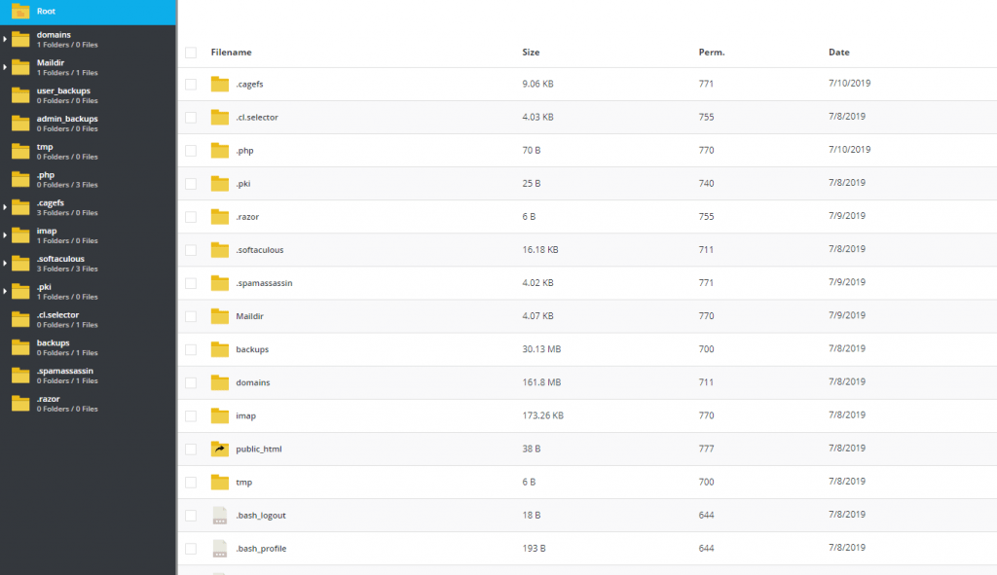Click the .bash_logout file icon
This screenshot has width=997, height=575.
pyautogui.click(x=220, y=515)
